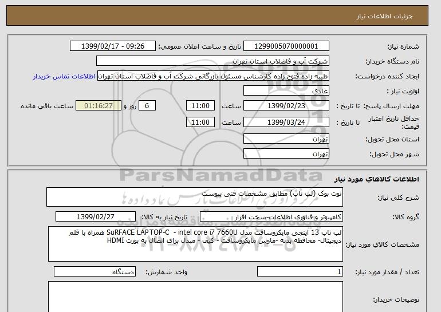
Task: Click the label نام دستگاه خریدار
Action: pyautogui.click(x=392, y=61)
